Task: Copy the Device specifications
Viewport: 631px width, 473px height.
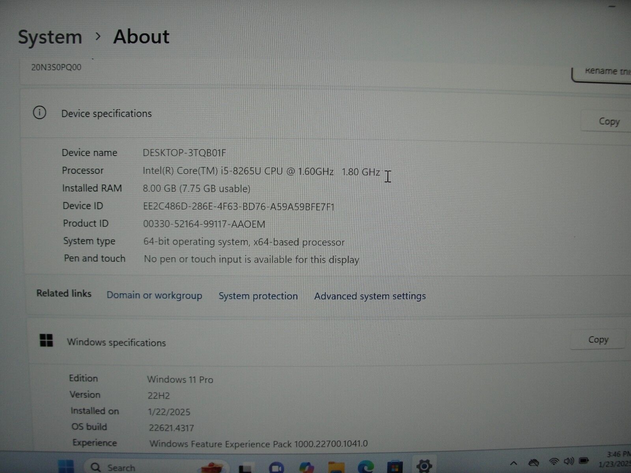Action: click(x=609, y=122)
